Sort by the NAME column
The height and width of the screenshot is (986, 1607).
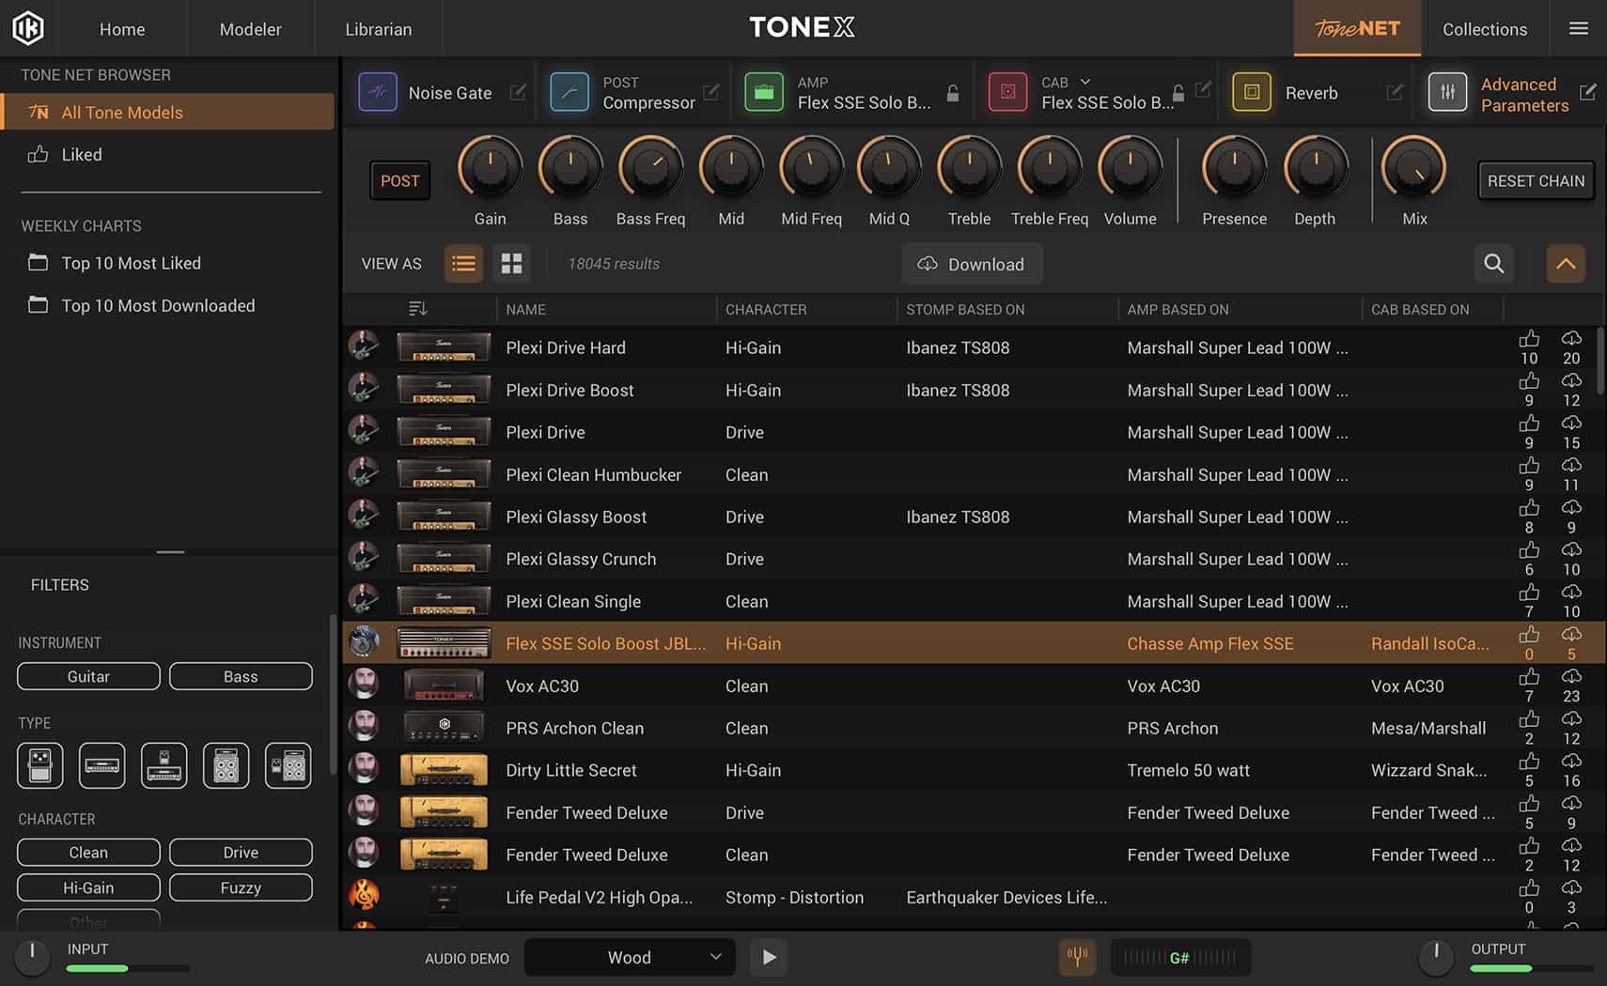pyautogui.click(x=525, y=309)
